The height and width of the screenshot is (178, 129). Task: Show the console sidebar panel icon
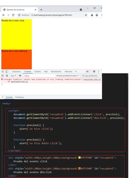pos(2,76)
